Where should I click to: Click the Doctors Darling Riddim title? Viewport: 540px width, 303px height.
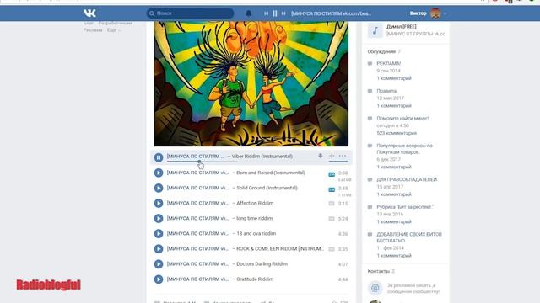262,263
